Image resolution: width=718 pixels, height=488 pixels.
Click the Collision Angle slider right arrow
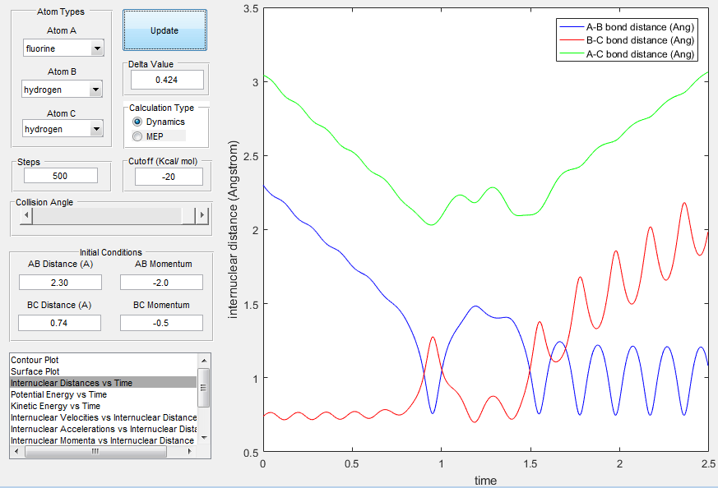(202, 215)
